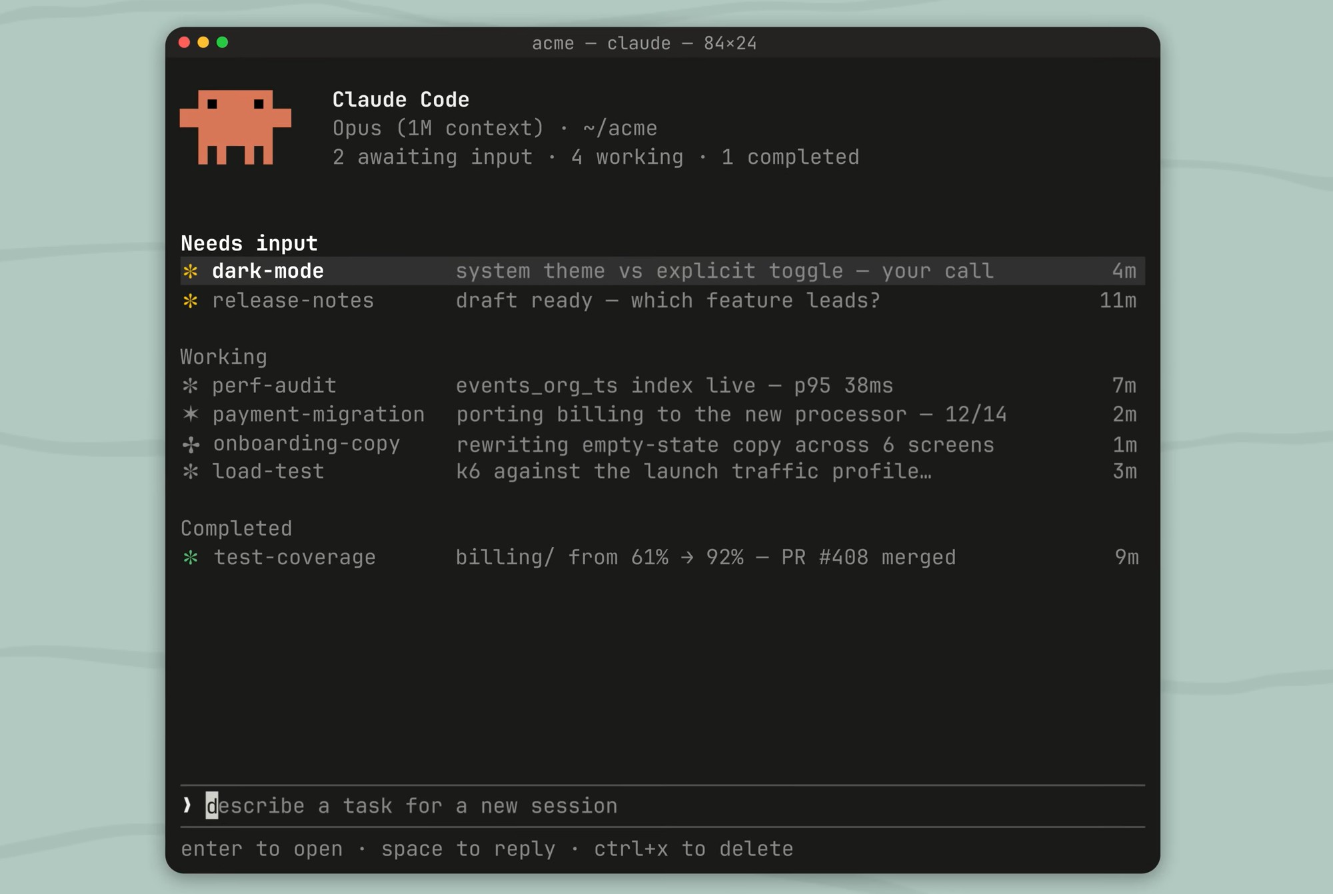
Task: Click the 'Completed' section heading
Action: point(237,529)
